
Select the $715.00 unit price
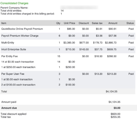[x=70, y=50]
